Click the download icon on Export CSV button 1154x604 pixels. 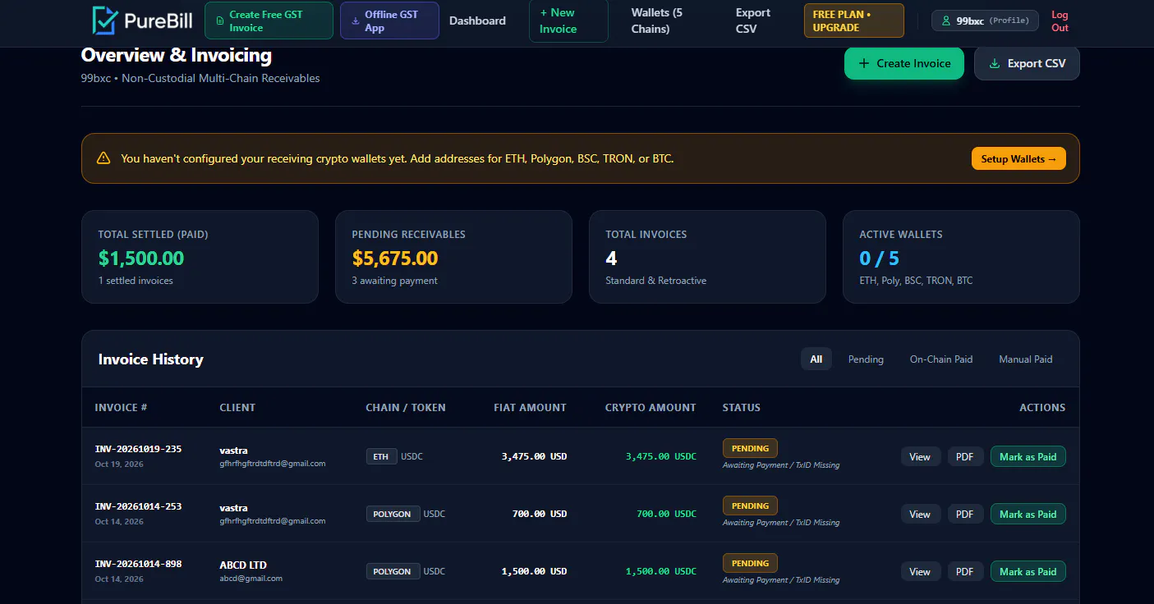[995, 63]
